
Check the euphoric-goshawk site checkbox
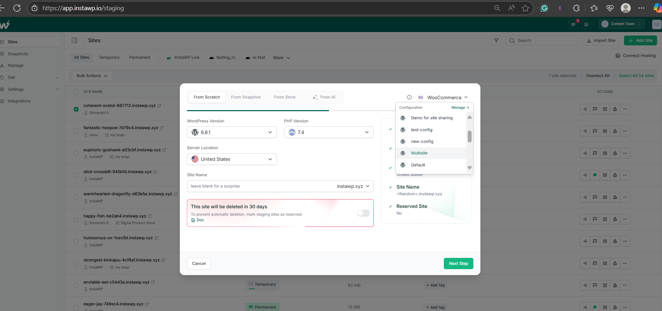point(76,153)
